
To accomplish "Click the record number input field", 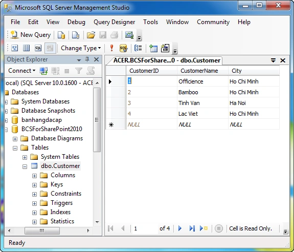I will (145, 228).
